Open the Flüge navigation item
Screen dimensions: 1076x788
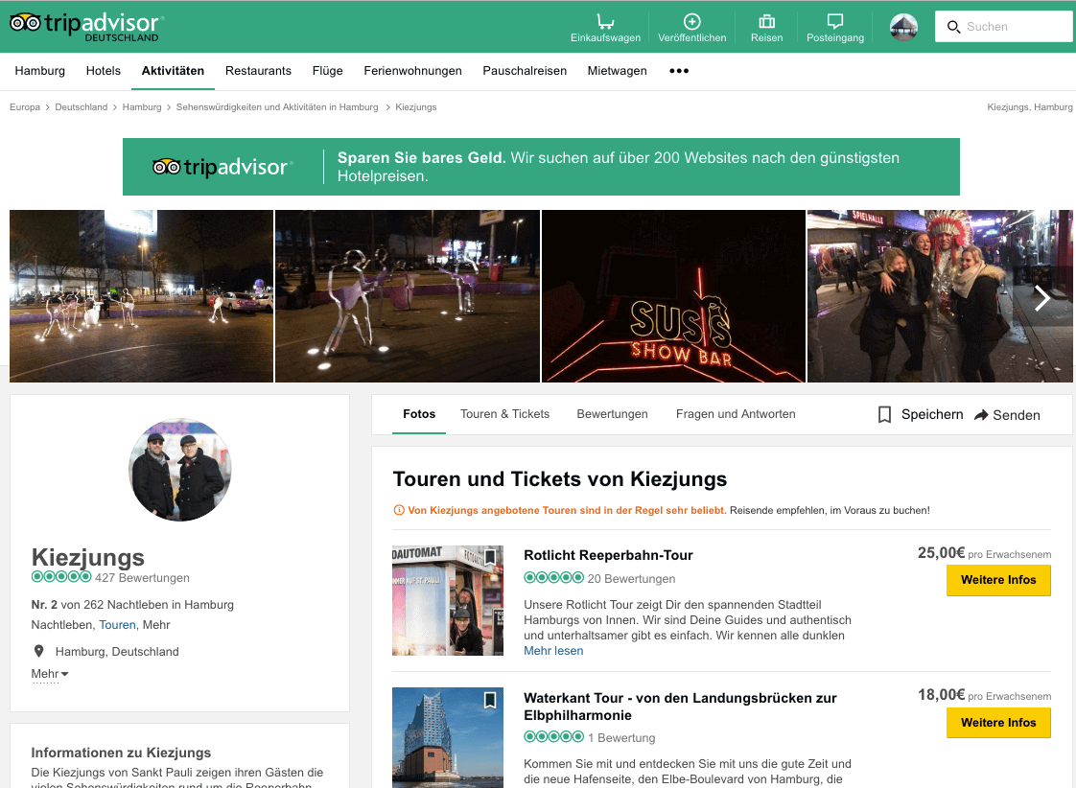click(327, 71)
